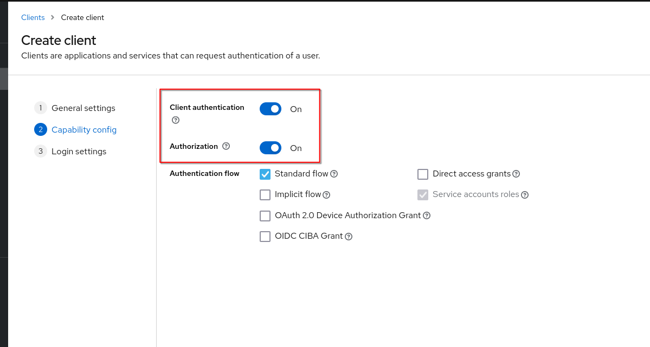Uncheck the Standard flow checkbox
Image resolution: width=650 pixels, height=347 pixels.
point(265,174)
